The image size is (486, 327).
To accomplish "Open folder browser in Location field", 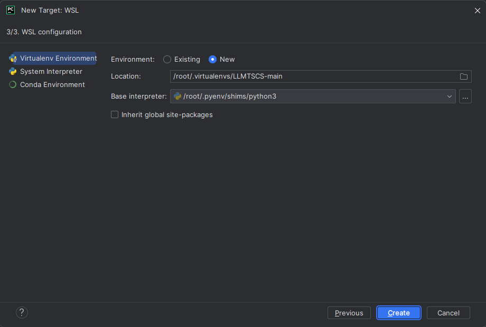I will click(x=464, y=76).
